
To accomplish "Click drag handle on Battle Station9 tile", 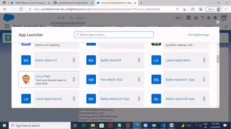I will point(139,60).
